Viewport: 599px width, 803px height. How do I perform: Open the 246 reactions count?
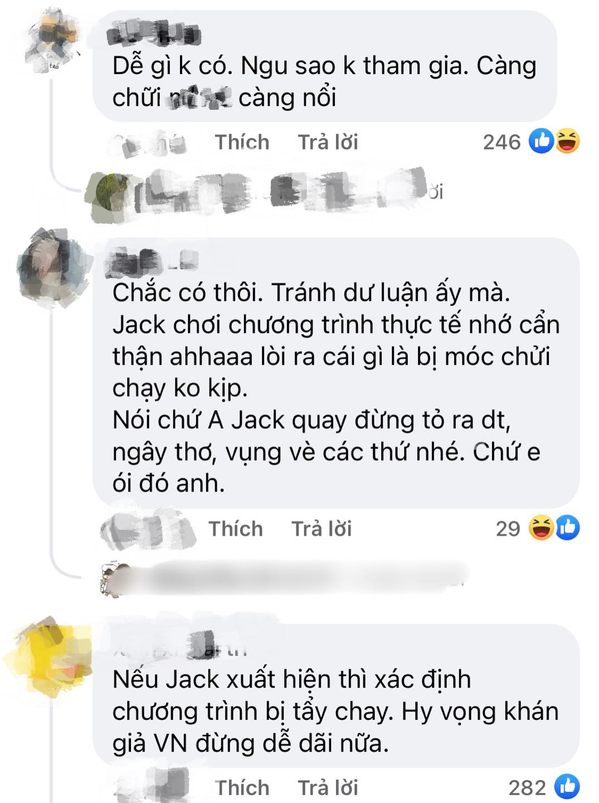point(501,142)
